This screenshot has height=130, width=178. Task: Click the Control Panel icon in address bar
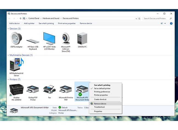pos(24,18)
